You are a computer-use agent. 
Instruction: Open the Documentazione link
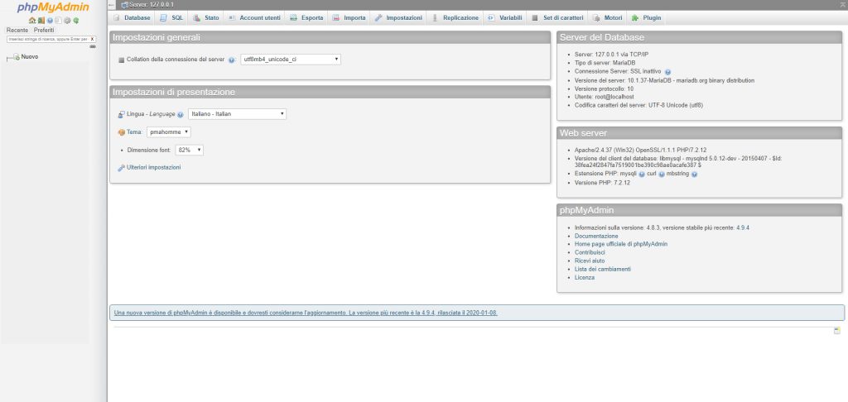tap(596, 236)
